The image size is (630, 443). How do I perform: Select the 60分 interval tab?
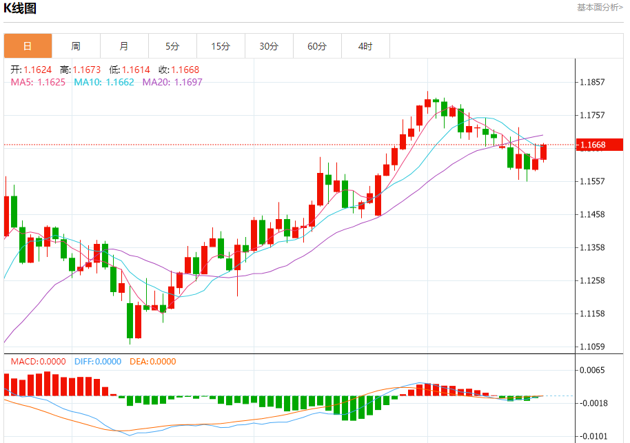(x=317, y=46)
